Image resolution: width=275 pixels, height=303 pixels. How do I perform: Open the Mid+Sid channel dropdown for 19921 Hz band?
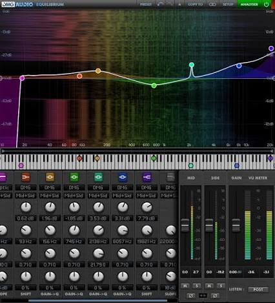pos(147,196)
